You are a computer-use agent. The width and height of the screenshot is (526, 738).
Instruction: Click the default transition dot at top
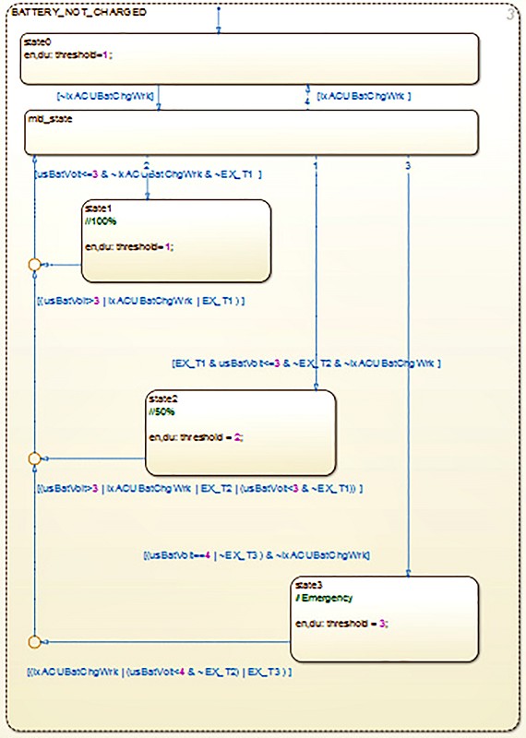[219, 8]
